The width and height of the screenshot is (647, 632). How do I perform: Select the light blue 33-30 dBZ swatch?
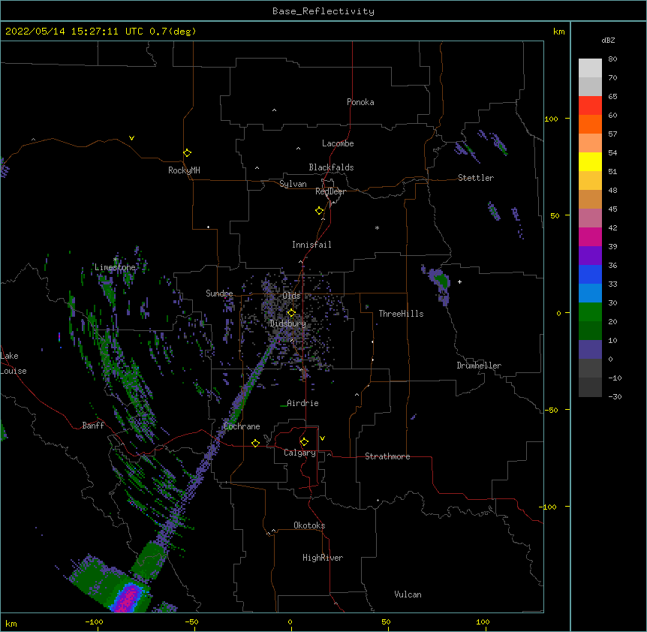coord(590,293)
